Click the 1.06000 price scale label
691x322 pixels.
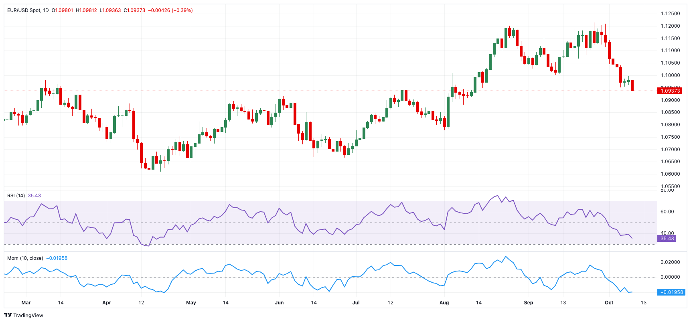tap(670, 174)
